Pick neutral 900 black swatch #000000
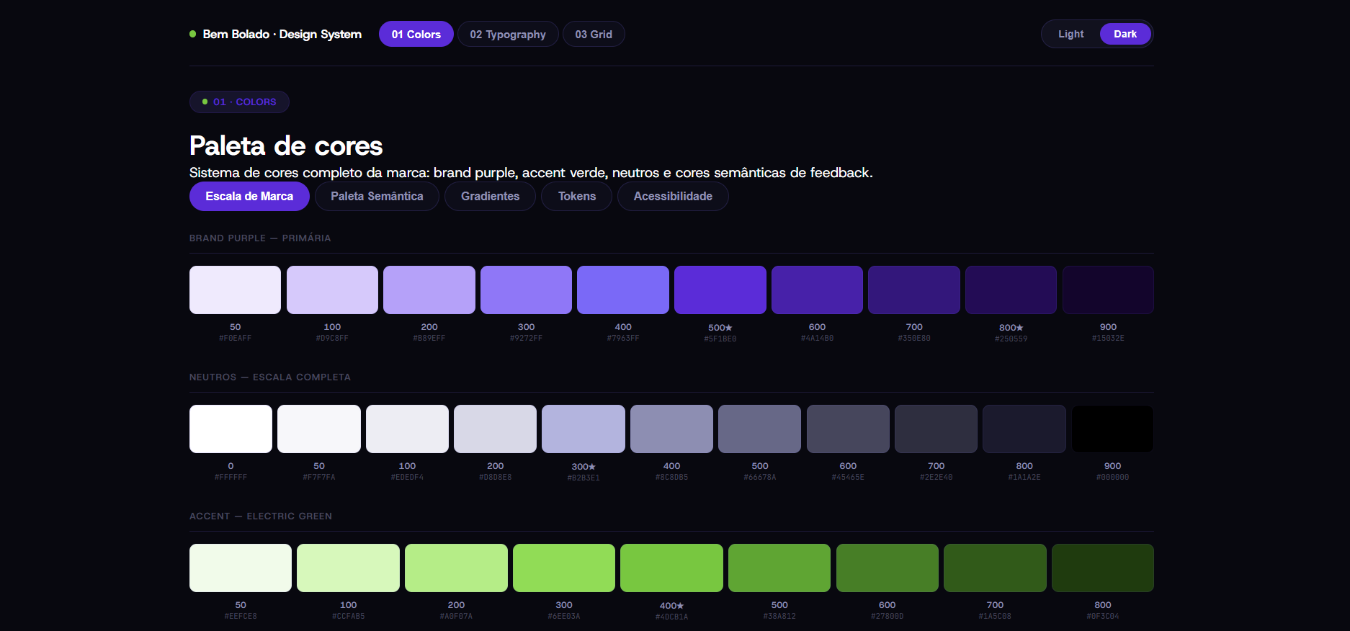This screenshot has width=1350, height=631. (1112, 429)
